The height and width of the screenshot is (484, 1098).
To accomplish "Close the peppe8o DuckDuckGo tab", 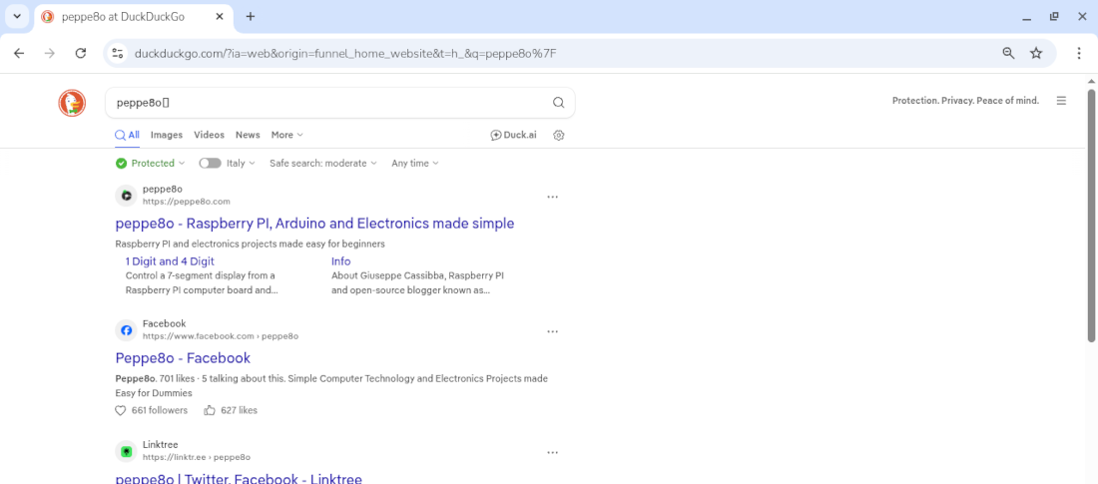I will (x=220, y=17).
